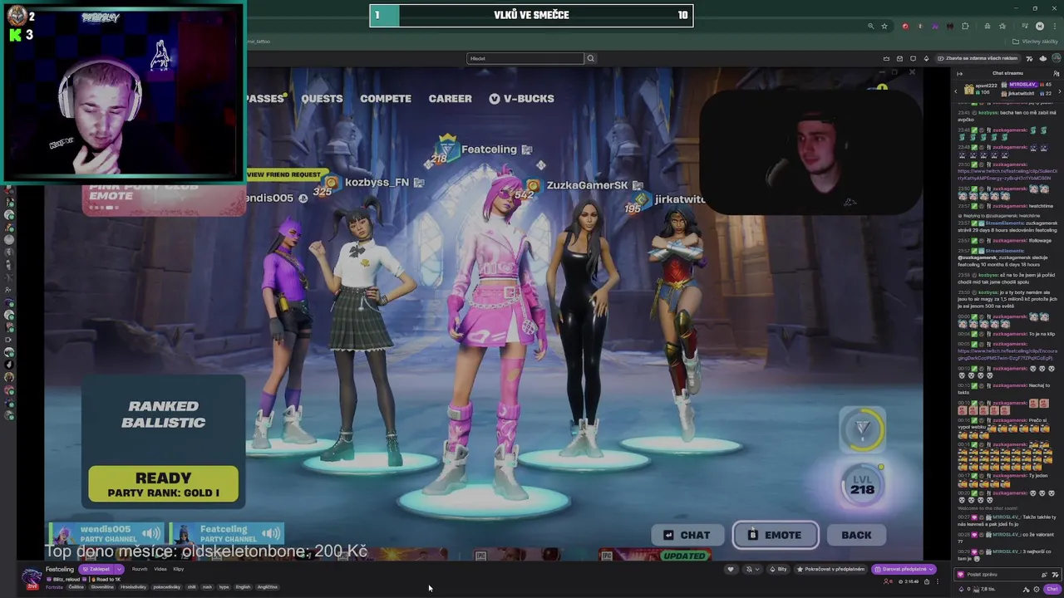Click the Bity bits button
This screenshot has height=598, width=1064.
click(779, 569)
